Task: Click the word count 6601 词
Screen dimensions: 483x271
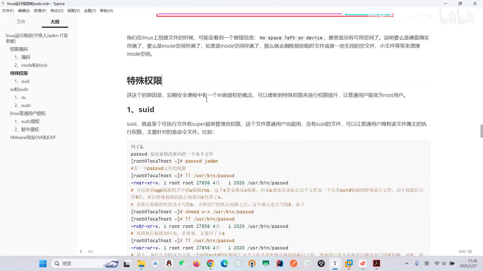Action: [x=465, y=251]
